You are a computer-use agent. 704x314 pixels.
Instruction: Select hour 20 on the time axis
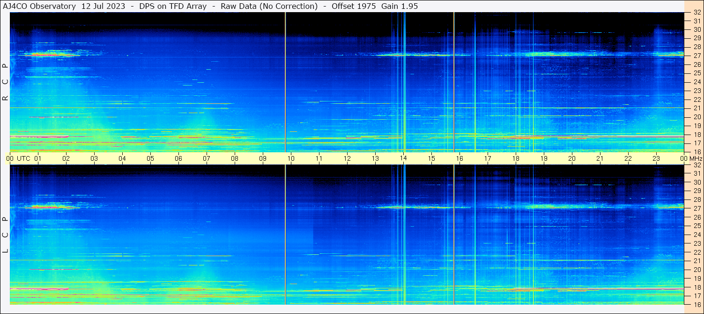(x=572, y=158)
